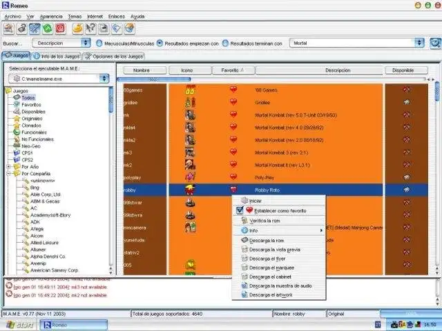Switch to Info de los Juegos tab

[57, 57]
